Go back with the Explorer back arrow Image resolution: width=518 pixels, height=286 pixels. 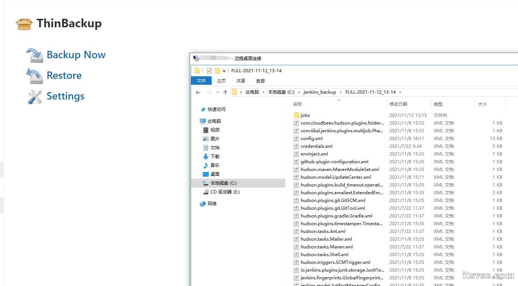(198, 93)
